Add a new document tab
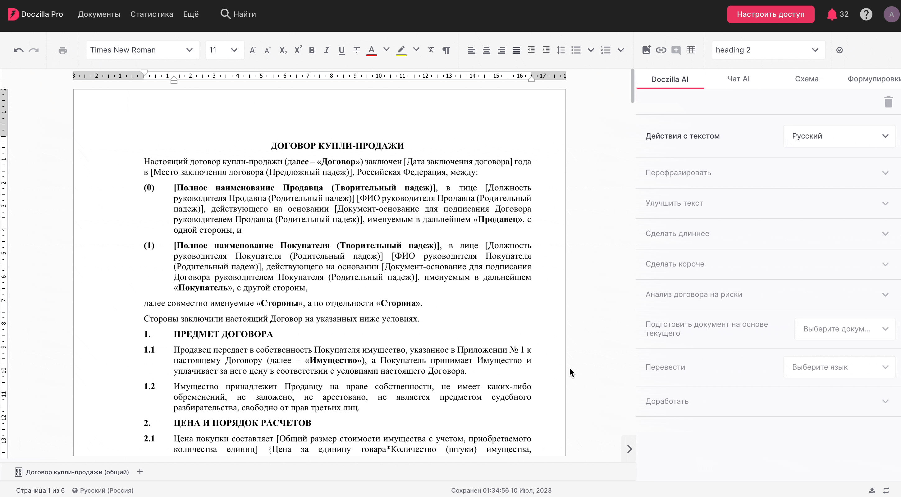The width and height of the screenshot is (901, 497). [140, 472]
